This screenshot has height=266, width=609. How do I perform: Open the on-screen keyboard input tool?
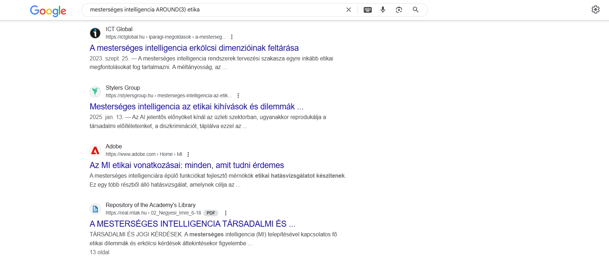(368, 10)
